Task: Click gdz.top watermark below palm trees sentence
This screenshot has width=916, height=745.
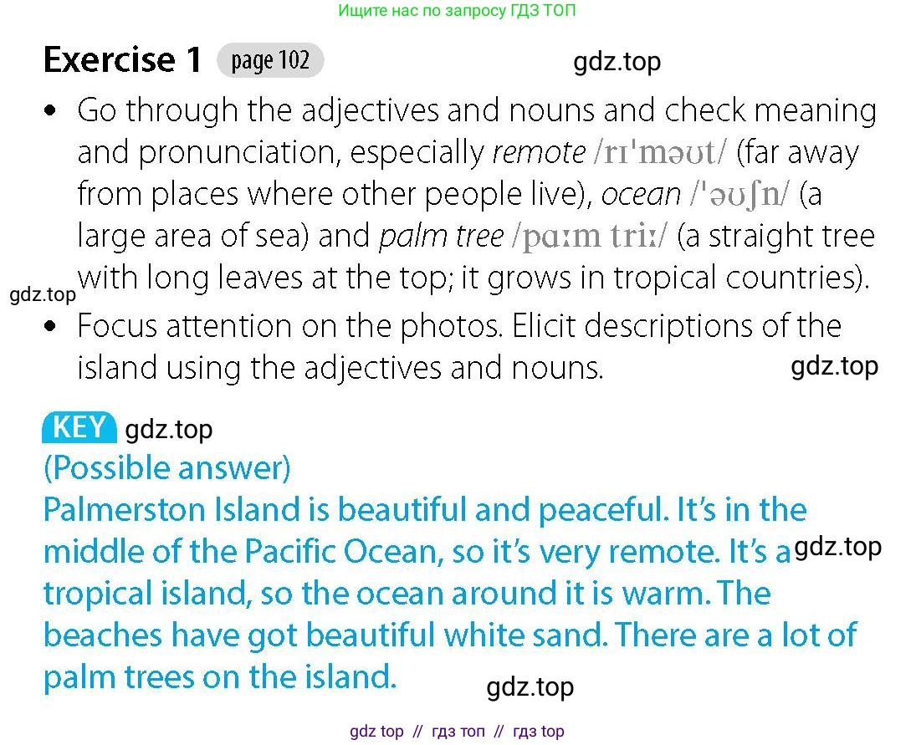Action: tap(530, 687)
